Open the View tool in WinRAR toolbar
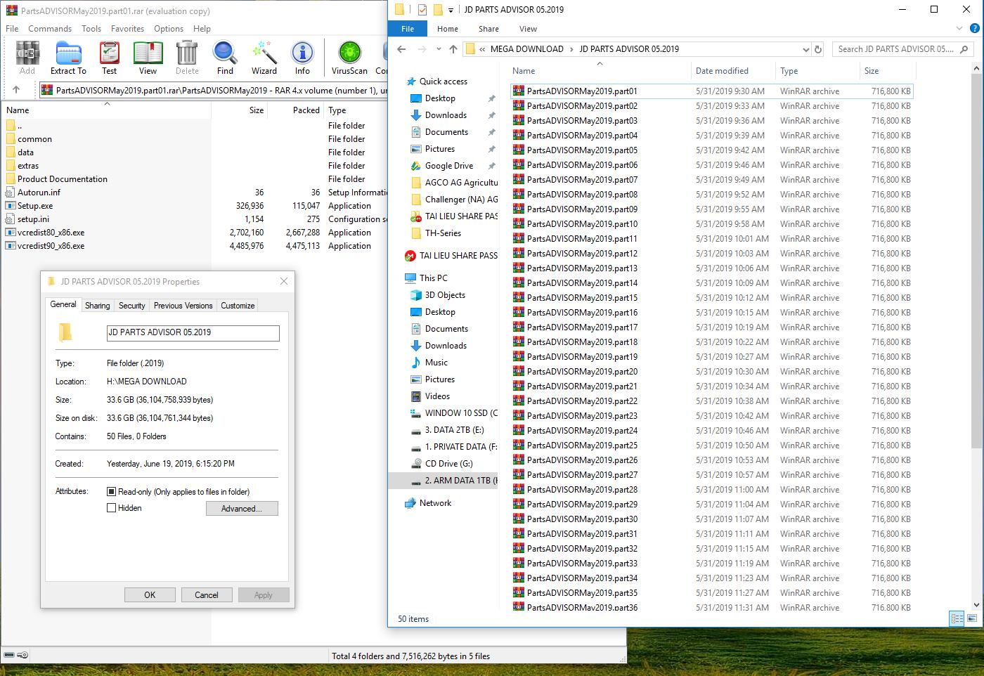 (148, 57)
